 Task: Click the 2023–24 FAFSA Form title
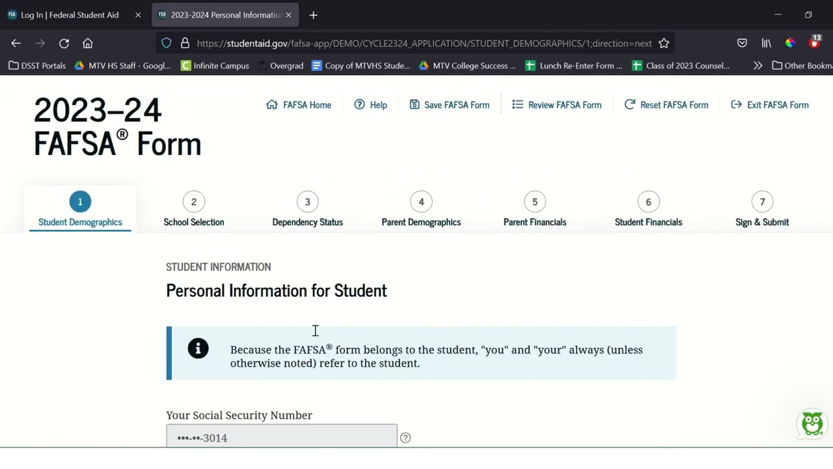pyautogui.click(x=117, y=126)
